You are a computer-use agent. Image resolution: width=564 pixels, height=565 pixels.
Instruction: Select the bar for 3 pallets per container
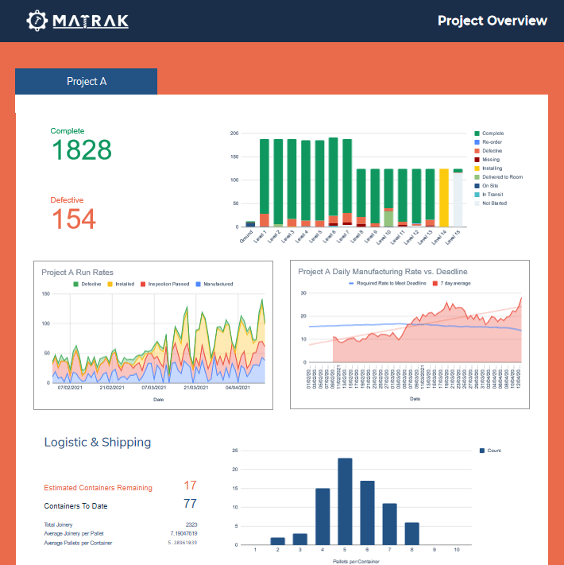coord(300,540)
